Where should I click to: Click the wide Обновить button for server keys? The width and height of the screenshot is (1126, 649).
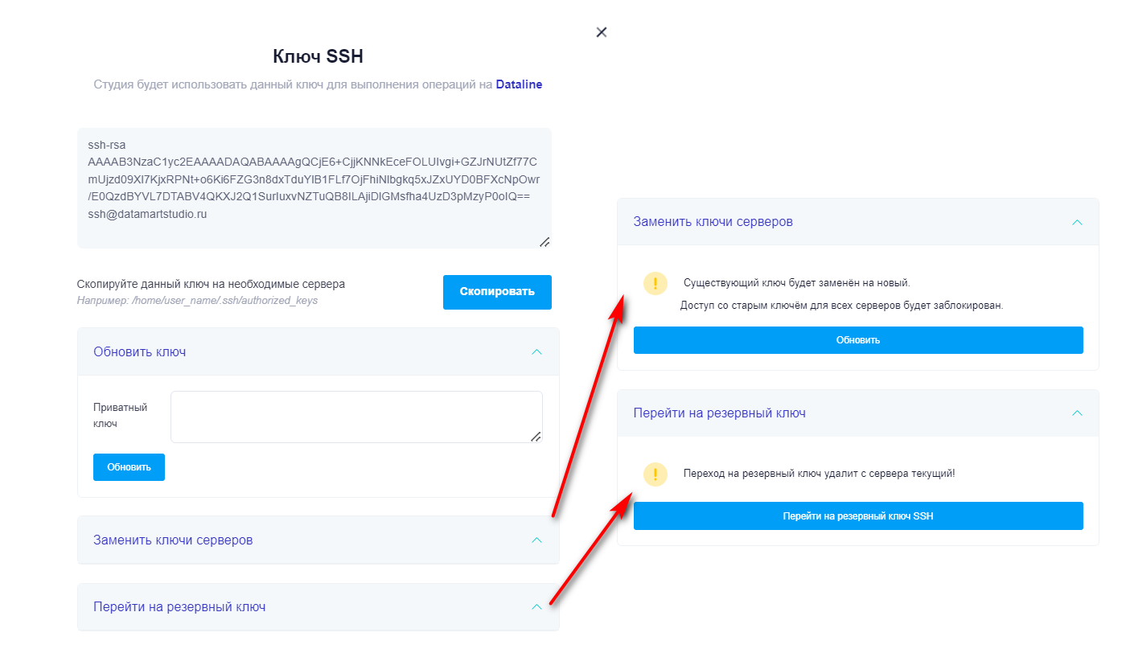(857, 340)
